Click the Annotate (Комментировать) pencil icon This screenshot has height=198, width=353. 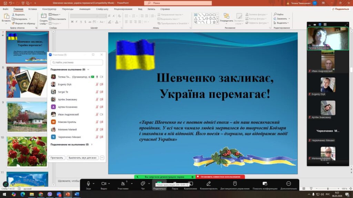tap(208, 184)
